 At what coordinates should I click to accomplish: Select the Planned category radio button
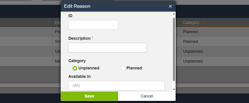click(x=123, y=68)
